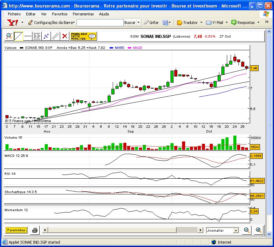Click the 160K volume value tag
The image size is (274, 247).
tap(255, 147)
